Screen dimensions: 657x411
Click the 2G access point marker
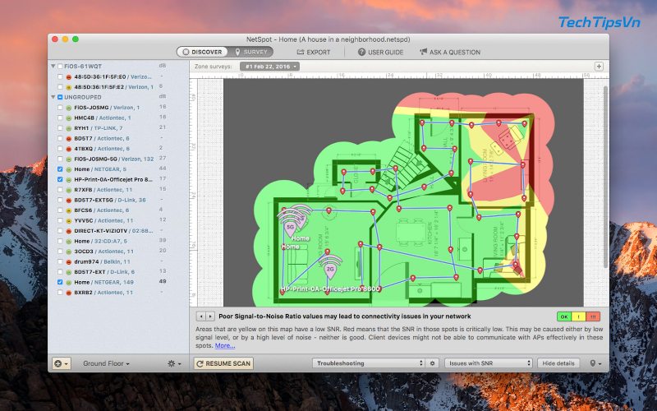330,270
